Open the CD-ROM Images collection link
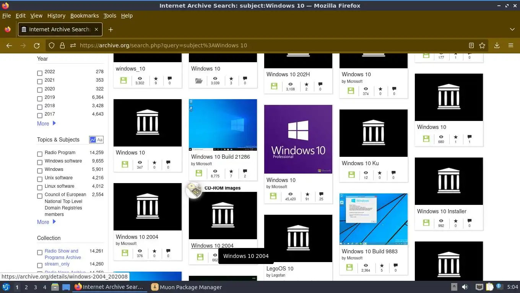Screen dimensions: 520x293 pos(223,188)
